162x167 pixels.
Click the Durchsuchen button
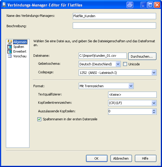pyautogui.click(x=142, y=56)
